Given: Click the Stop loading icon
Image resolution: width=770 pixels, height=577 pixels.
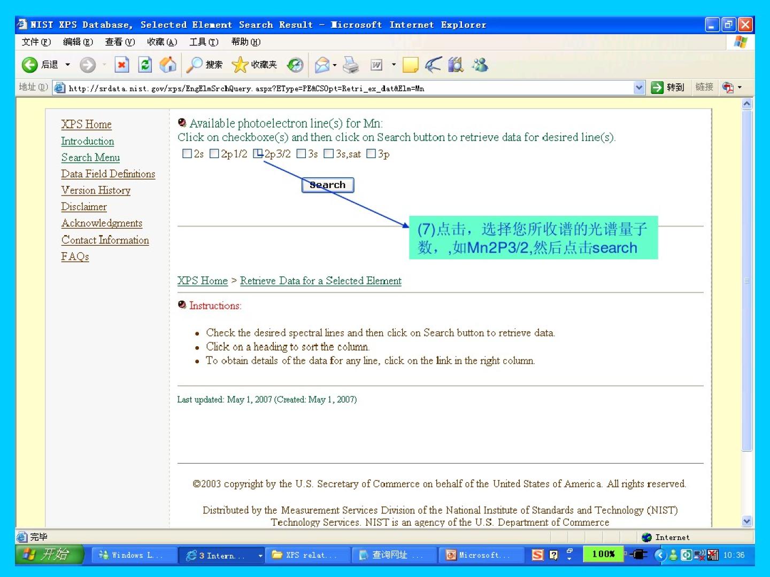Looking at the screenshot, I should pyautogui.click(x=122, y=65).
